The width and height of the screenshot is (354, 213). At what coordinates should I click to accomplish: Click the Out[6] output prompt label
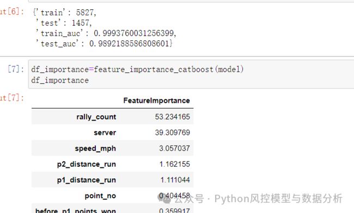[x=12, y=11]
